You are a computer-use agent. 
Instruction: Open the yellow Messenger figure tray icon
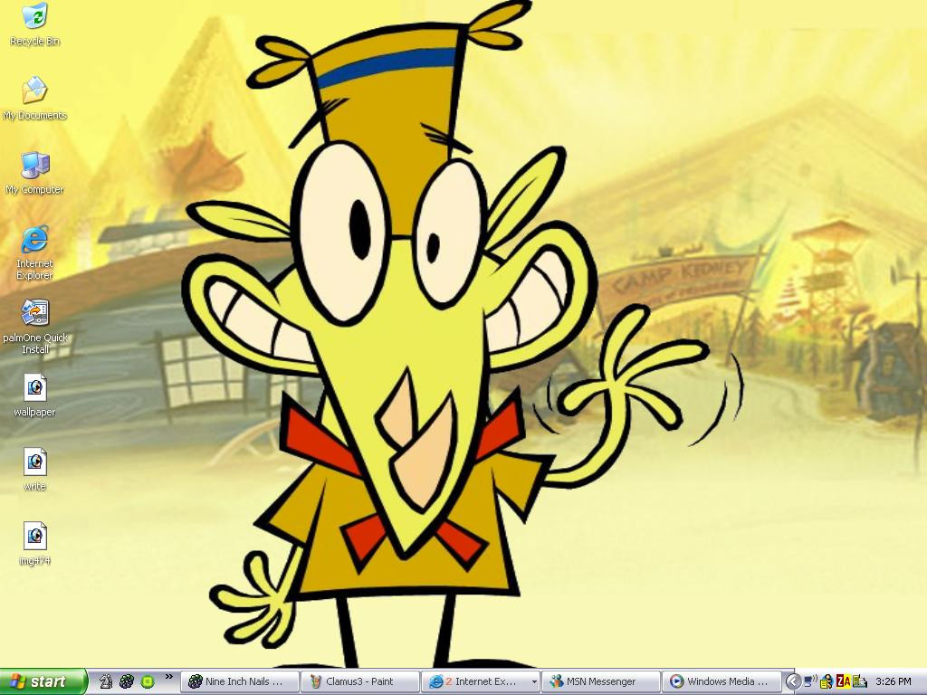tap(827, 681)
